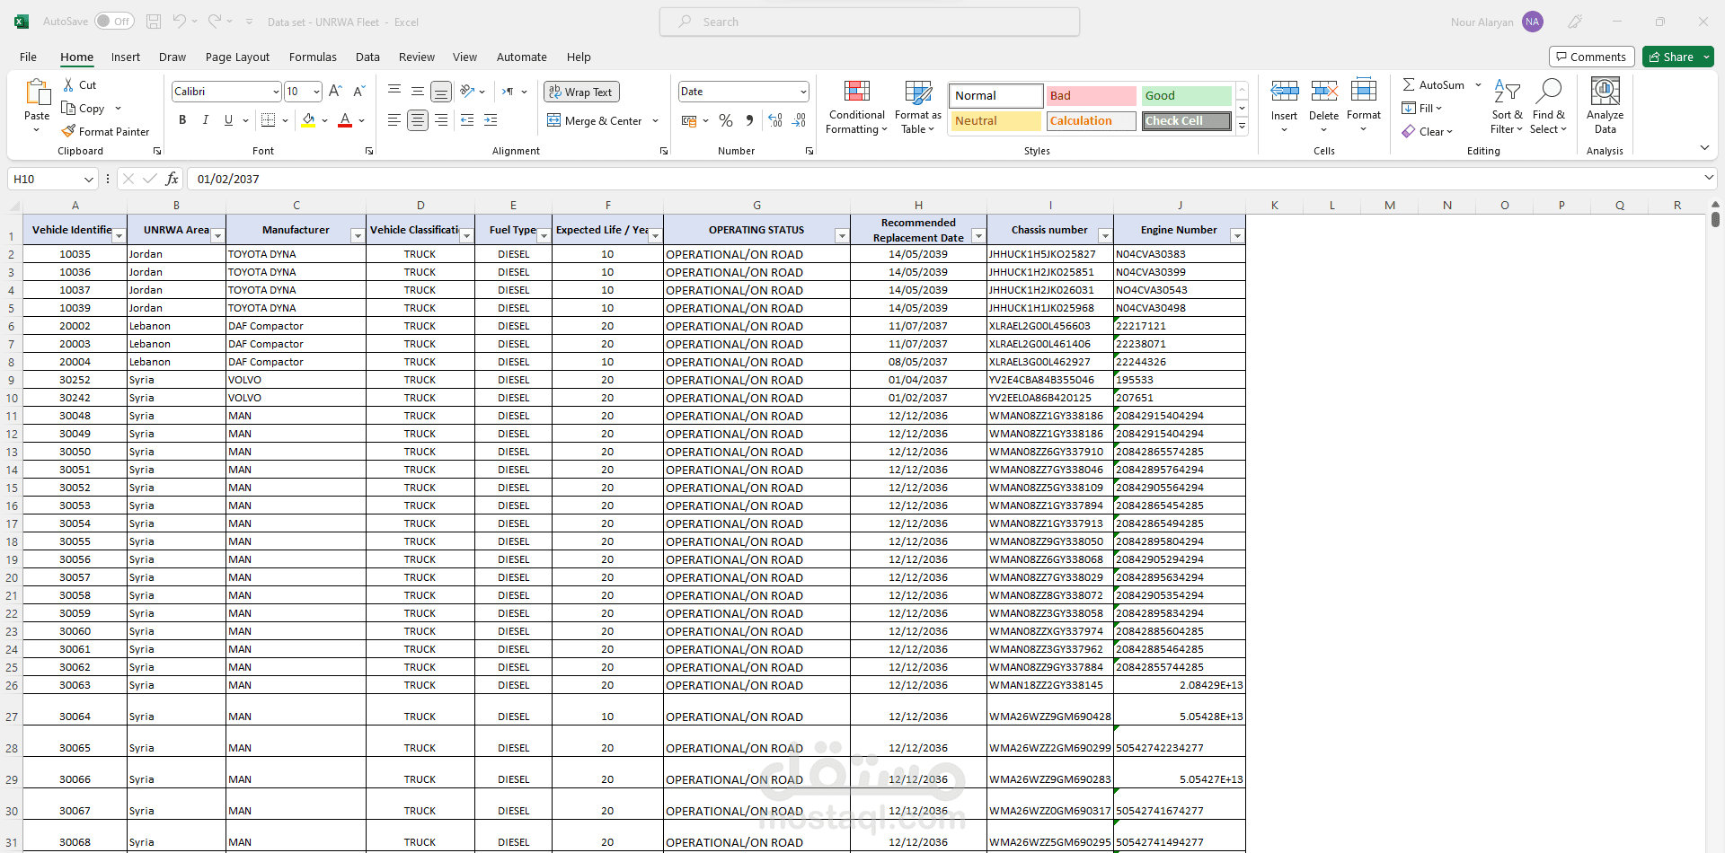This screenshot has height=853, width=1725.
Task: Click Format as Table
Action: (x=916, y=106)
